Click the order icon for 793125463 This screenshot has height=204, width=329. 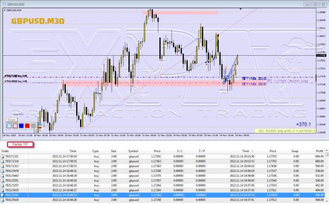(3, 176)
